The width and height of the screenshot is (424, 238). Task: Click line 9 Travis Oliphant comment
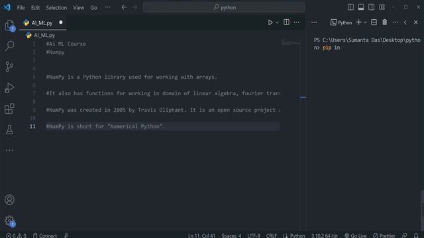point(164,110)
